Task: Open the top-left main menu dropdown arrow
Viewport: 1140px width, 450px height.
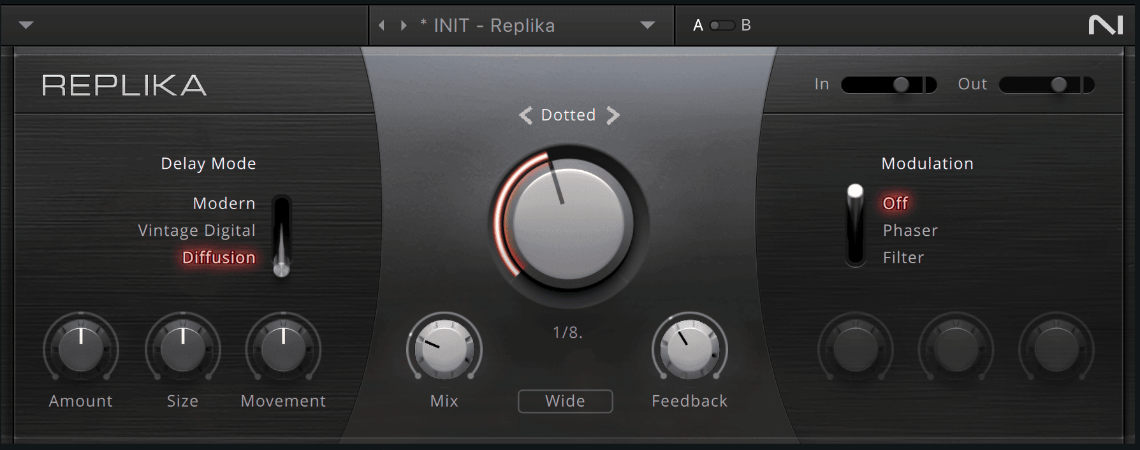Action: [x=26, y=25]
